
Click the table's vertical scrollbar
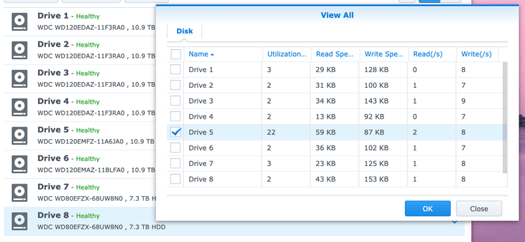pyautogui.click(x=505, y=117)
